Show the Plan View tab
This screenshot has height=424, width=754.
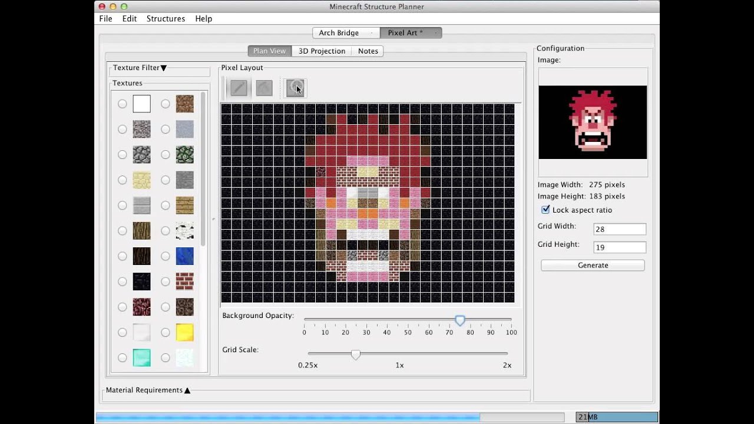[269, 51]
